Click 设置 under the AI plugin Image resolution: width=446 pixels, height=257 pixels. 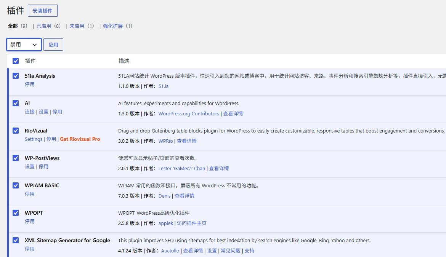[x=43, y=112]
